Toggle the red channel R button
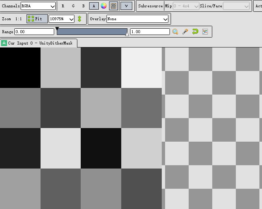 63,6
